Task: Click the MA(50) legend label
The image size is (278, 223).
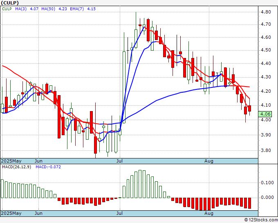Action: pos(48,9)
